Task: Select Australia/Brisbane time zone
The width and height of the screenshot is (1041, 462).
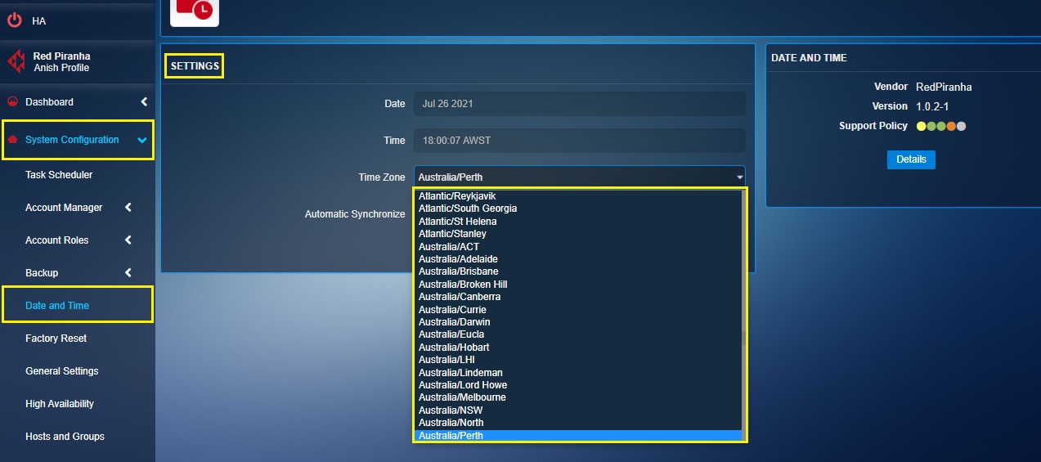Action: pyautogui.click(x=577, y=271)
